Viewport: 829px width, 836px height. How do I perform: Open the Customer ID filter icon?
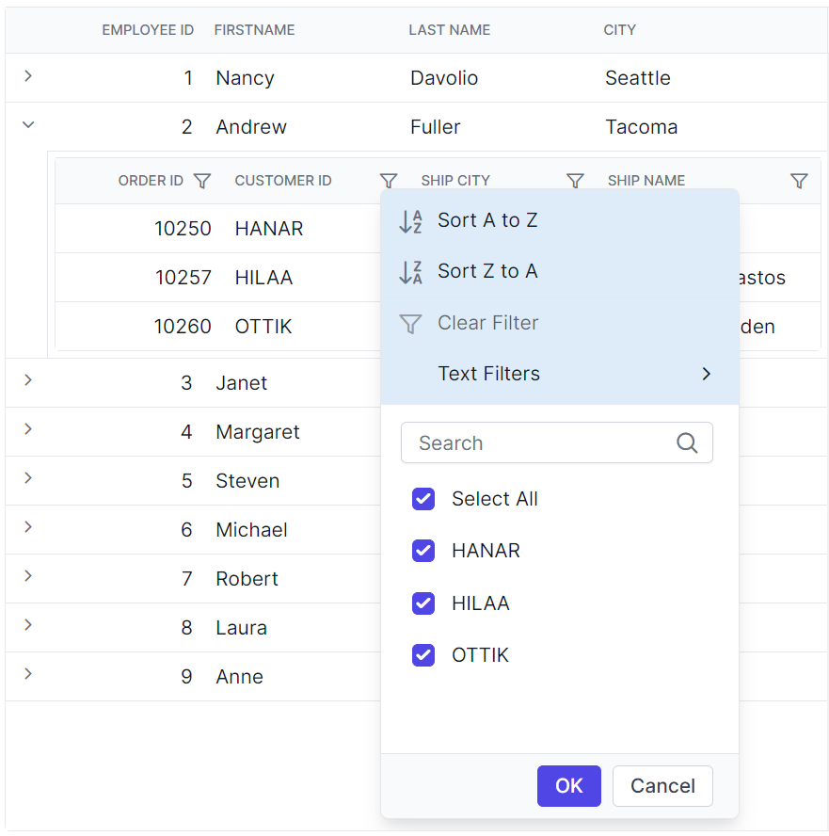point(389,181)
